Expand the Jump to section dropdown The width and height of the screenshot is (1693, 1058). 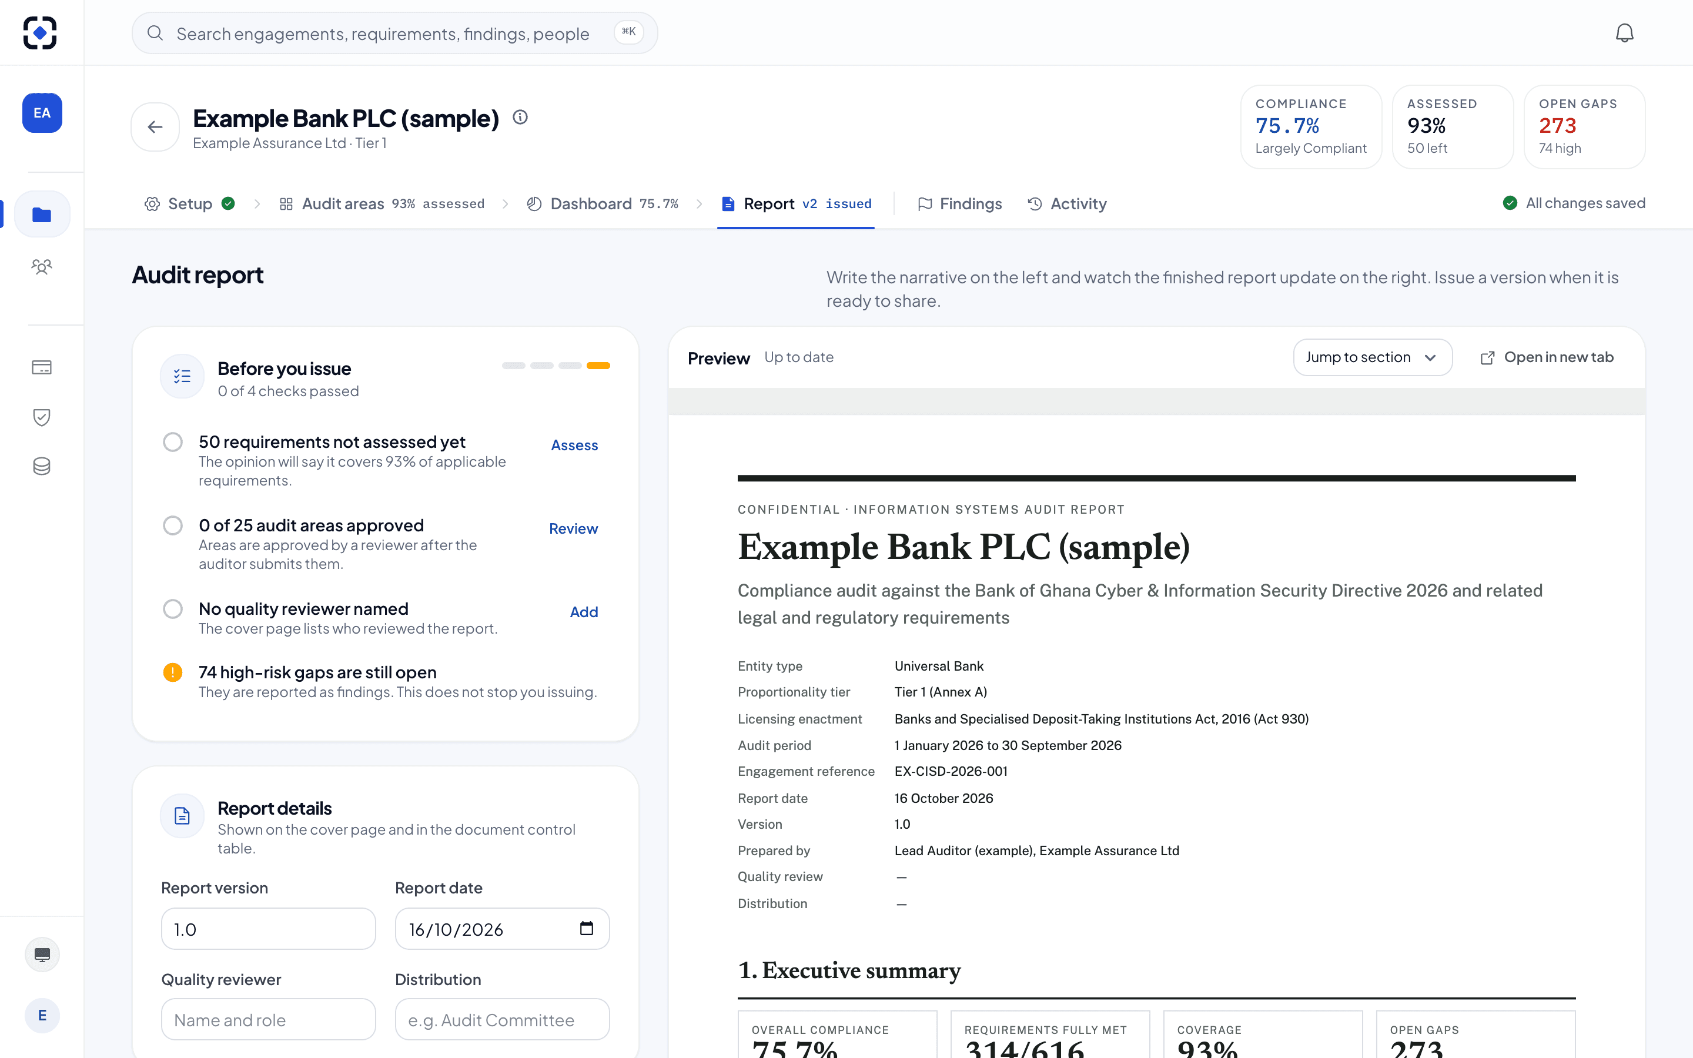(x=1373, y=357)
